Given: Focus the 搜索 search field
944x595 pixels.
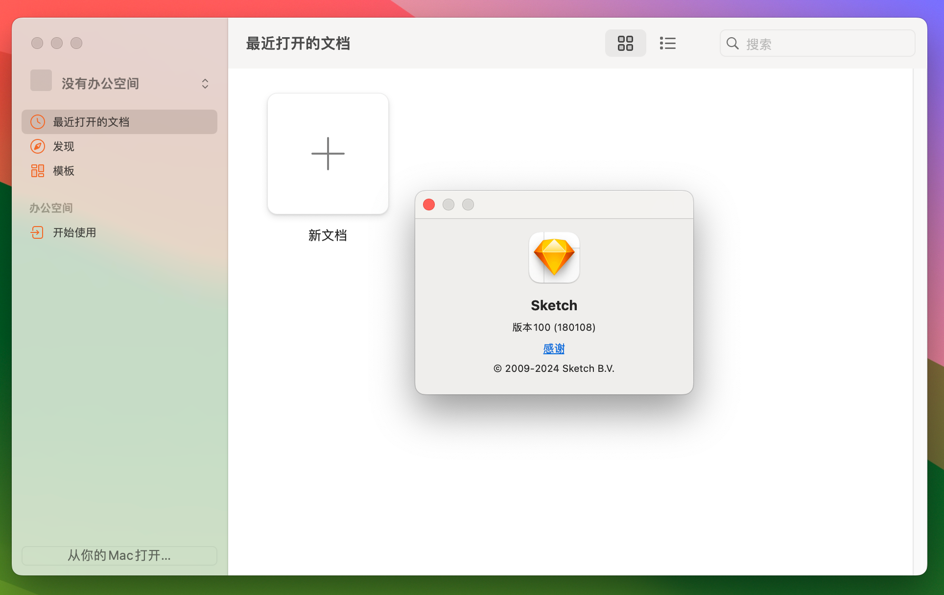Looking at the screenshot, I should 817,44.
